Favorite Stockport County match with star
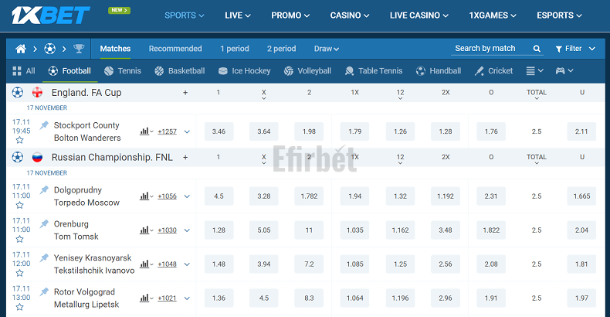Image resolution: width=610 pixels, height=317 pixels. pyautogui.click(x=20, y=140)
